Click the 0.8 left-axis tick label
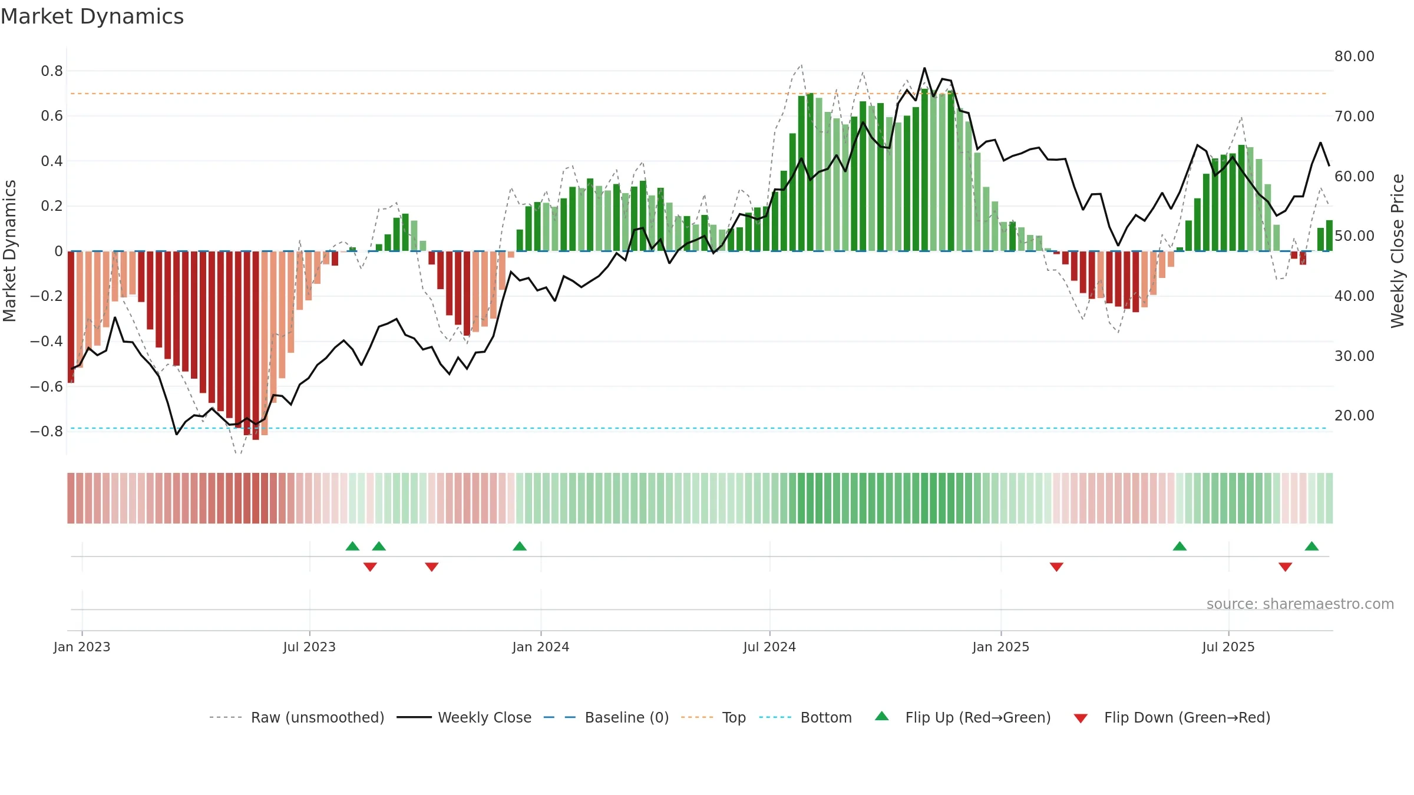The image size is (1414, 795). (x=52, y=71)
